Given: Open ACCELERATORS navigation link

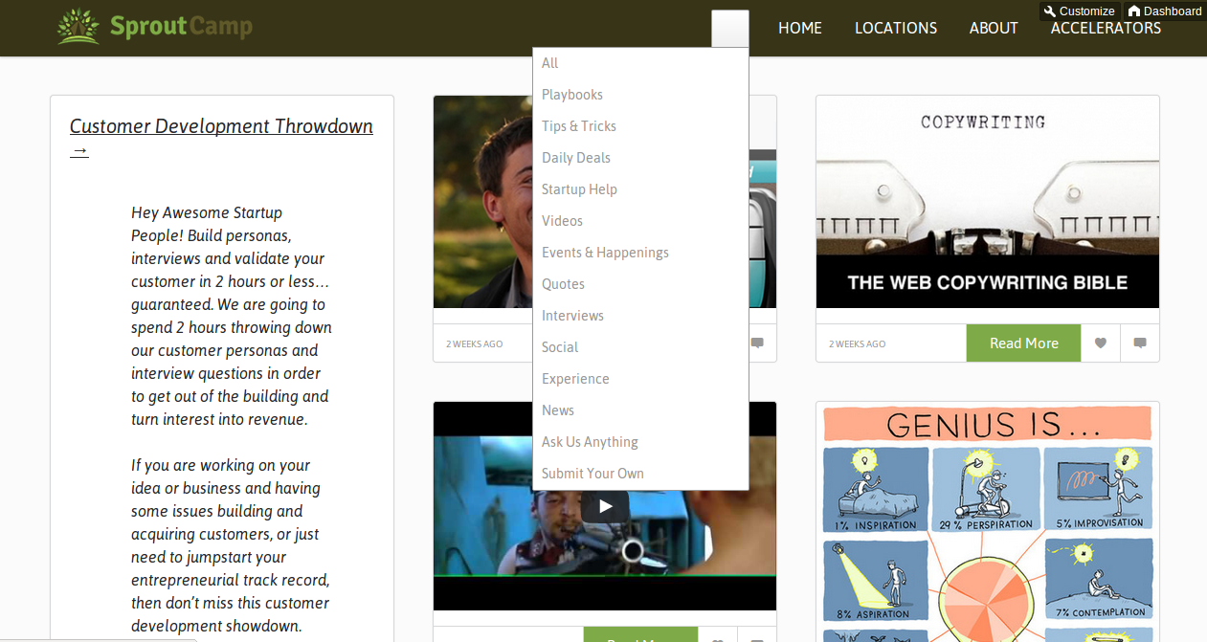Looking at the screenshot, I should coord(1106,28).
